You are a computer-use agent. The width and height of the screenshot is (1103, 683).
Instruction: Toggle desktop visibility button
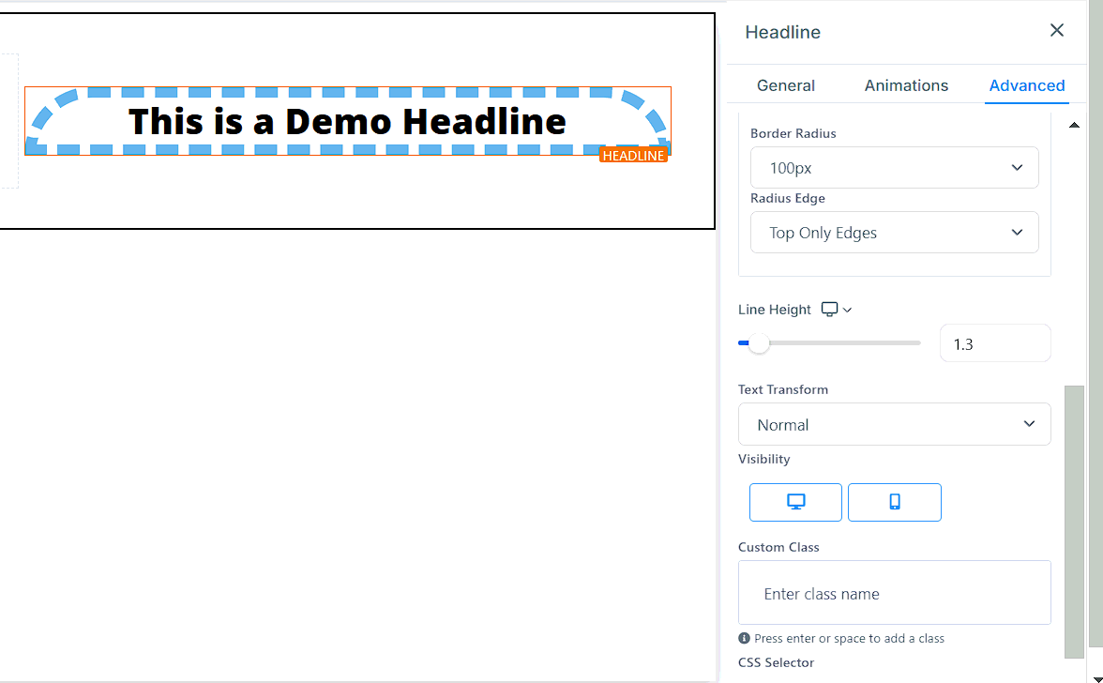click(795, 502)
